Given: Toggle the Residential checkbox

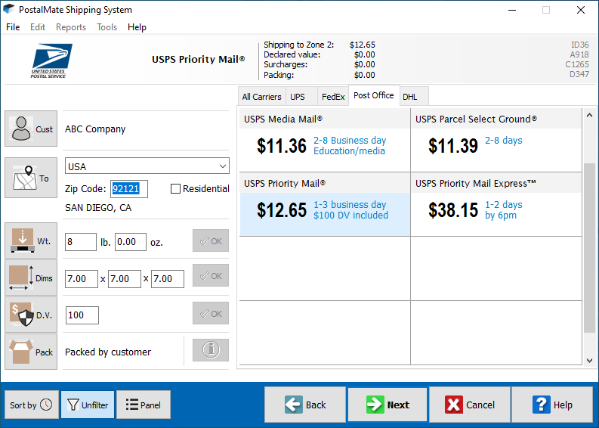Looking at the screenshot, I should (x=175, y=188).
